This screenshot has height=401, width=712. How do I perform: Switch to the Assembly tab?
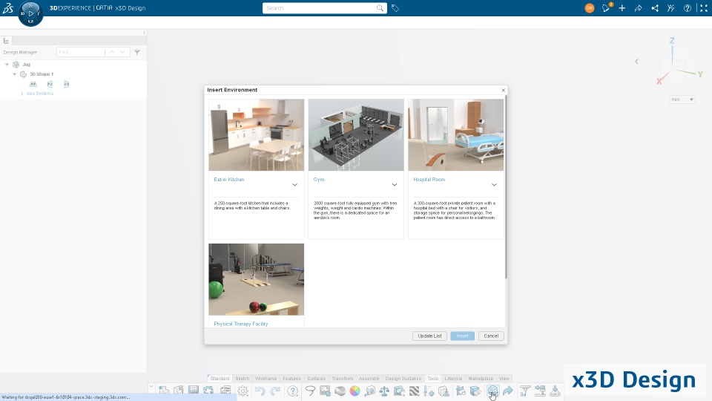(369, 378)
